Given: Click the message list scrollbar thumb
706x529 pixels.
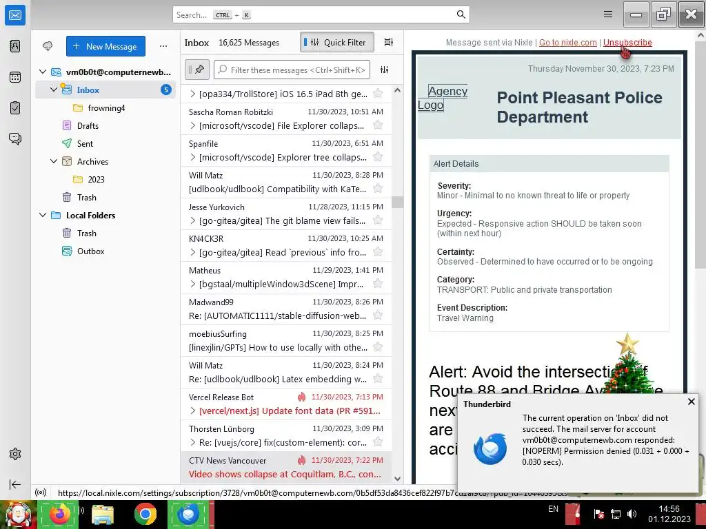Looking at the screenshot, I should [397, 202].
